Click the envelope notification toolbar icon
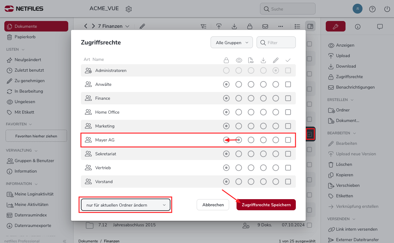 pos(265,26)
